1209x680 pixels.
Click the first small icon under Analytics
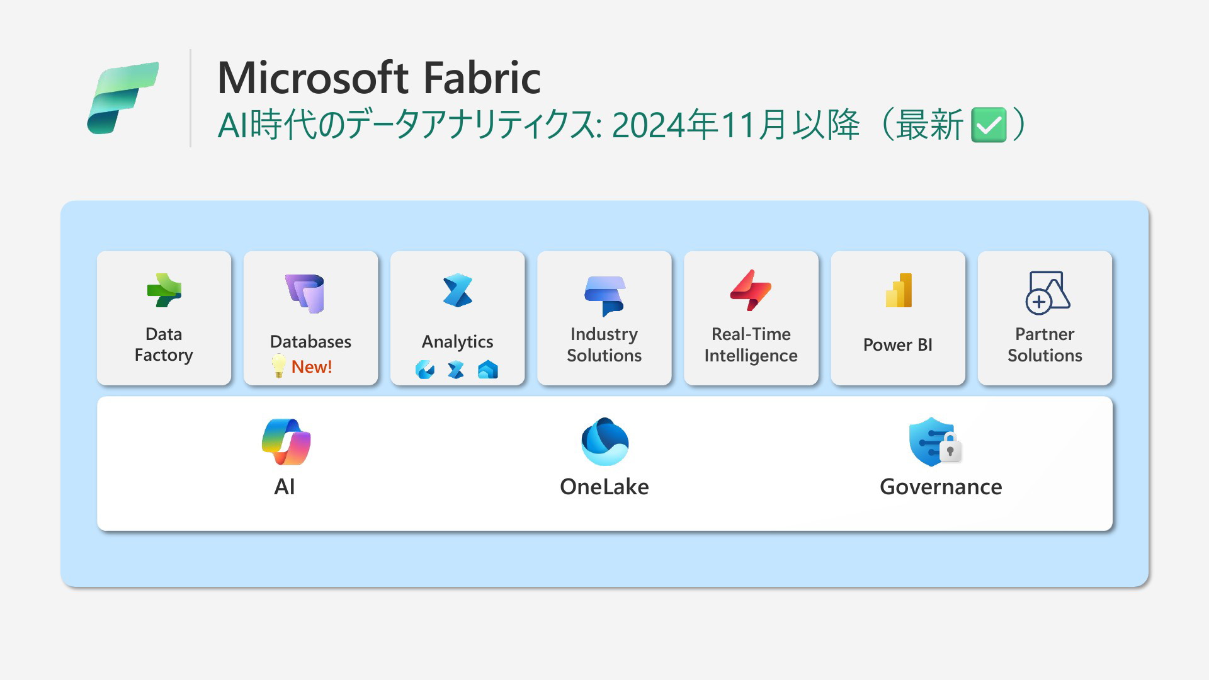point(425,369)
